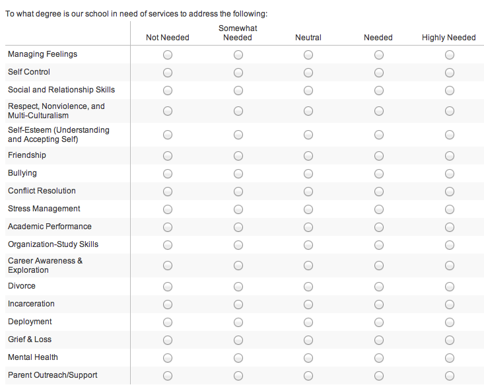Select Not Needed for Managing Feelings
This screenshot has width=484, height=391.
point(168,55)
